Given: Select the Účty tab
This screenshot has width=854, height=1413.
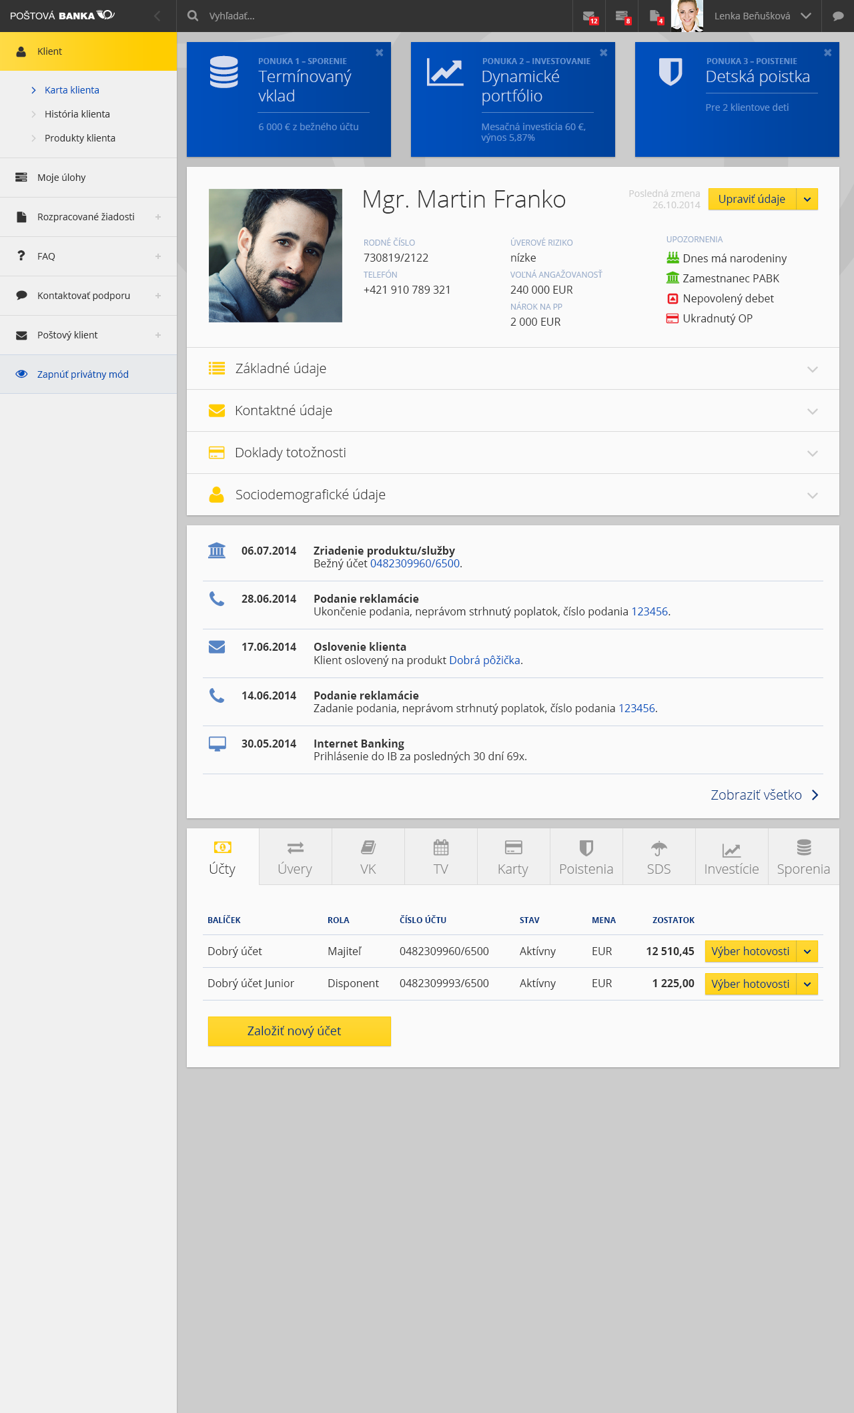Looking at the screenshot, I should 223,857.
